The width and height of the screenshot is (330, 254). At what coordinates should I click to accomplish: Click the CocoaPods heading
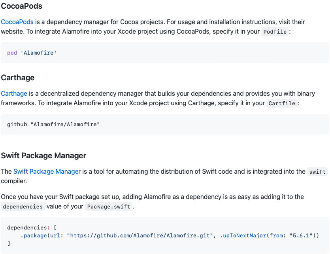tap(21, 6)
